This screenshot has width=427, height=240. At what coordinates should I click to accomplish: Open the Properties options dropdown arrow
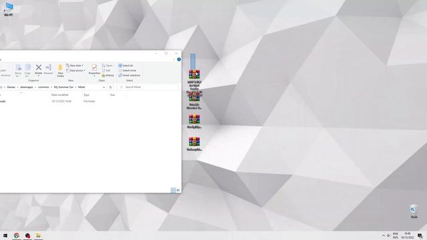tap(94, 76)
